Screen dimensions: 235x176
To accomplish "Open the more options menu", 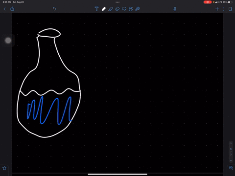I will pyautogui.click(x=224, y=9).
